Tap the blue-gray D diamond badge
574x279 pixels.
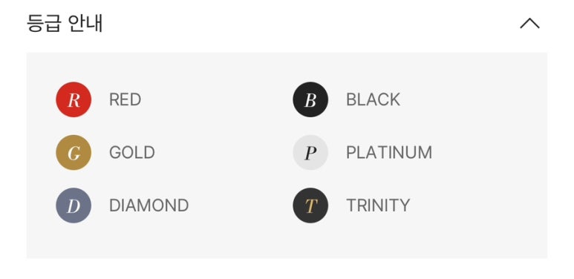(74, 206)
